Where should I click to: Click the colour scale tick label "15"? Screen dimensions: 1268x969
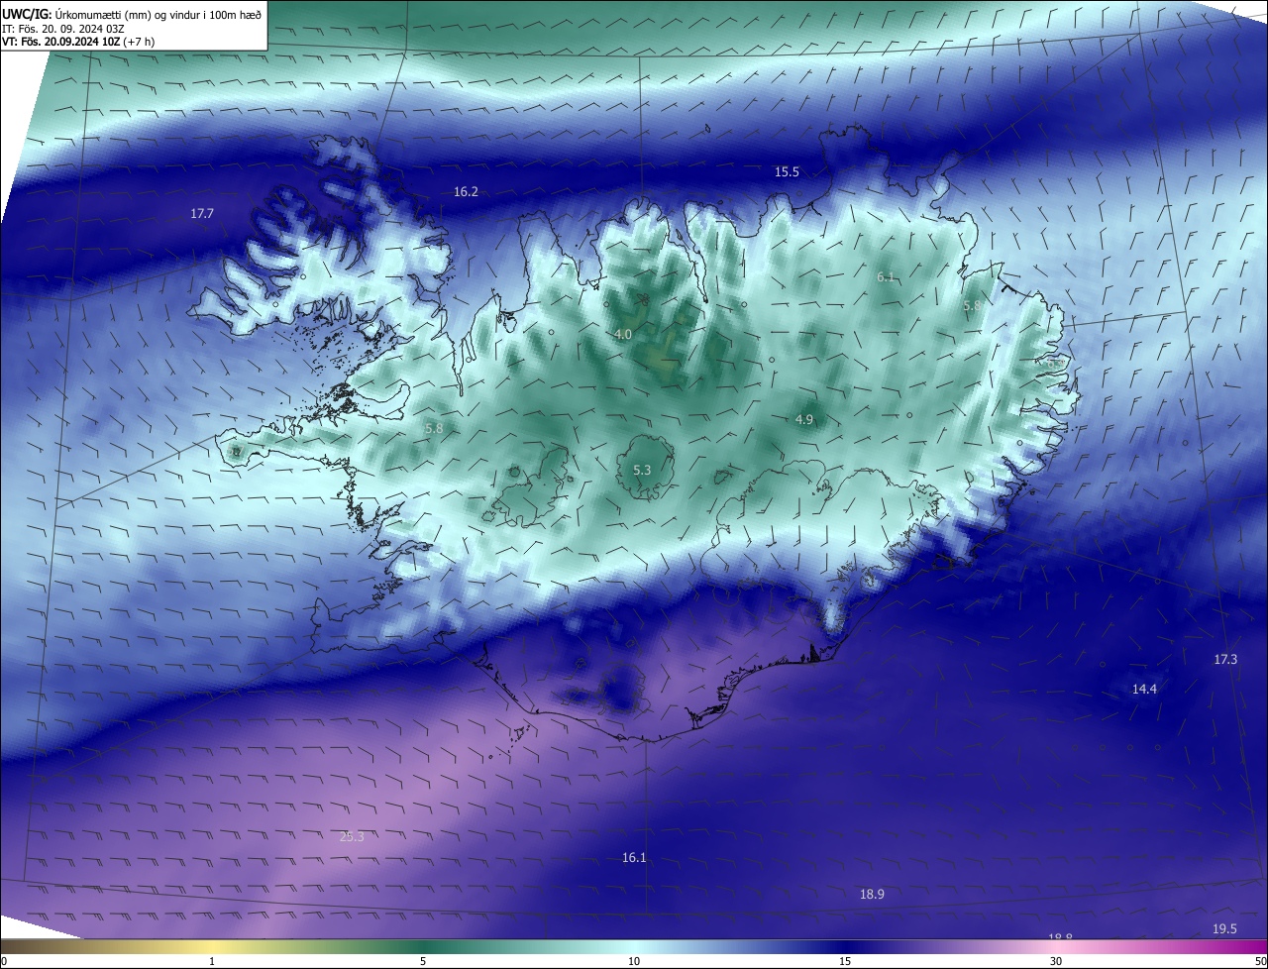pos(845,961)
